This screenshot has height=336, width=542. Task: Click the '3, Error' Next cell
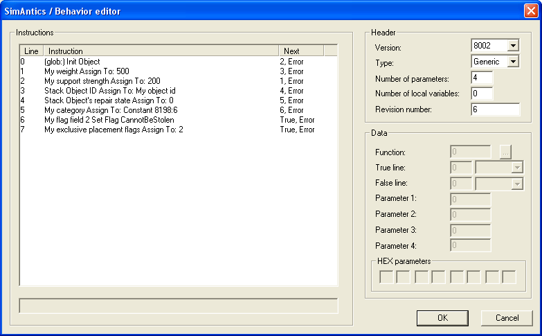point(291,71)
